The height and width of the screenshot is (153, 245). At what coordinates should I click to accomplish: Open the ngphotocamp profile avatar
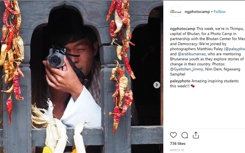click(176, 12)
